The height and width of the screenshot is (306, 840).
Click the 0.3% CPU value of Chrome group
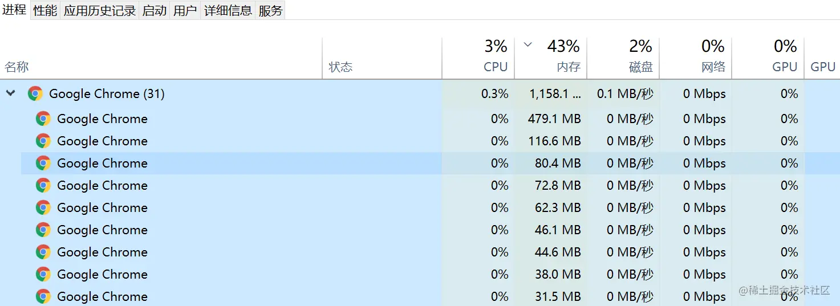click(494, 94)
